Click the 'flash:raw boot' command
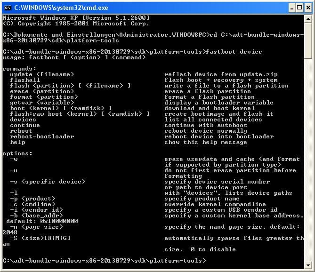 pos(80,114)
